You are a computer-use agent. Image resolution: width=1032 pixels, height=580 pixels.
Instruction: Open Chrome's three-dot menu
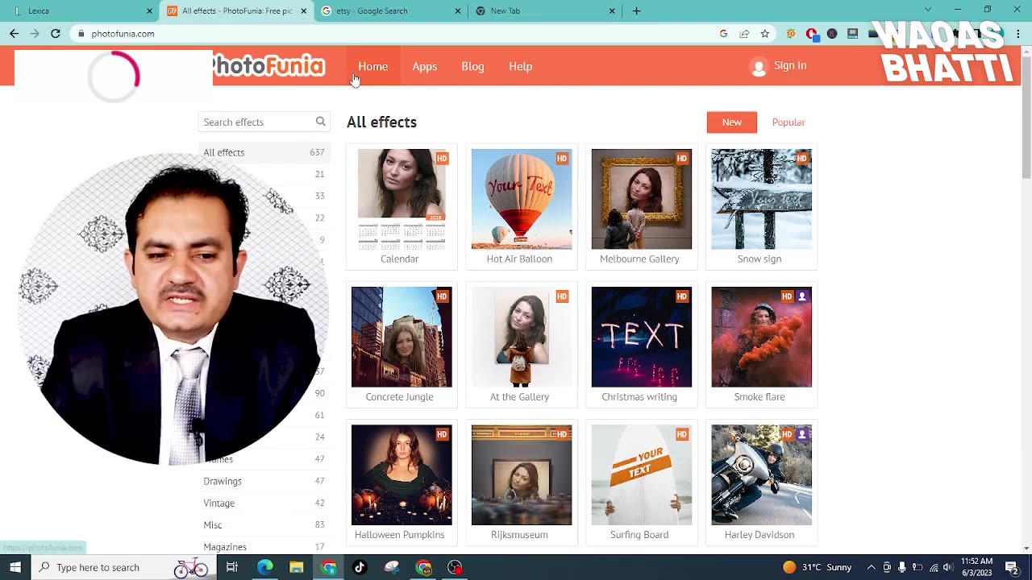(1017, 34)
